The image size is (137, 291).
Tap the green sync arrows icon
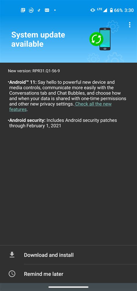[x=96, y=39]
